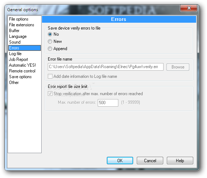Click the Max. number of errors field
Image resolution: width=207 pixels, height=178 pixels.
[x=108, y=103]
